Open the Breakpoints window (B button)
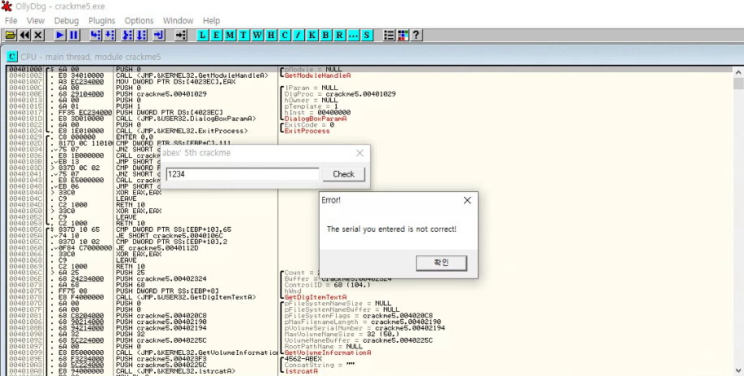 pos(326,35)
